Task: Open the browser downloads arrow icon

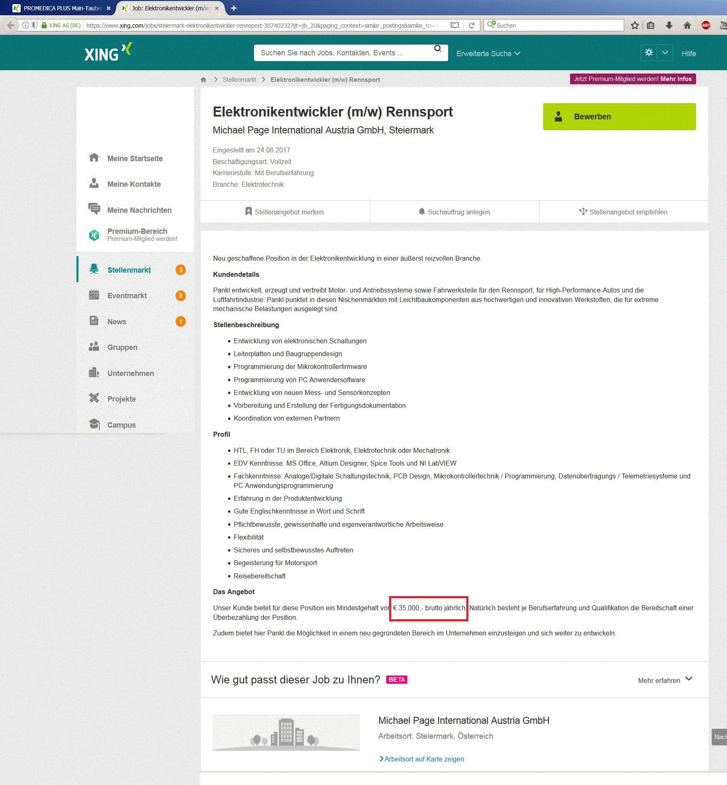Action: coord(669,25)
